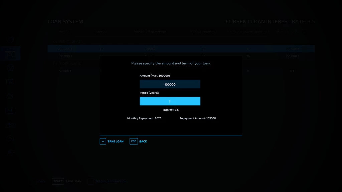Click the Monthly Repayment column header
This screenshot has height=192, width=342.
[150, 32]
